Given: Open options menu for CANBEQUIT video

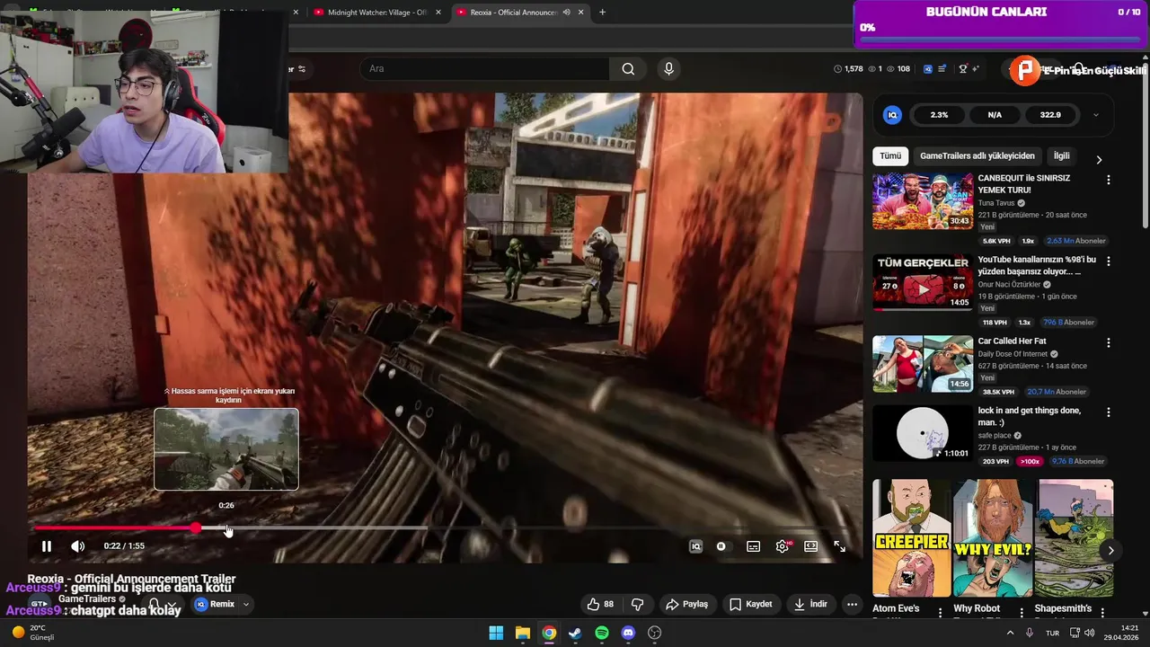Looking at the screenshot, I should 1108,180.
